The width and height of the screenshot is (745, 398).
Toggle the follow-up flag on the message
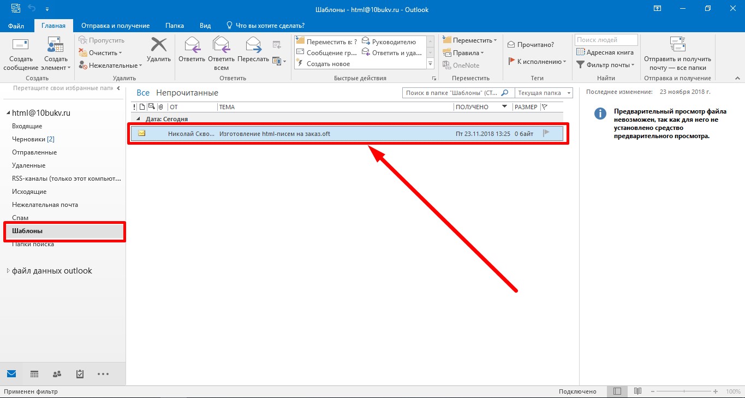click(x=546, y=133)
